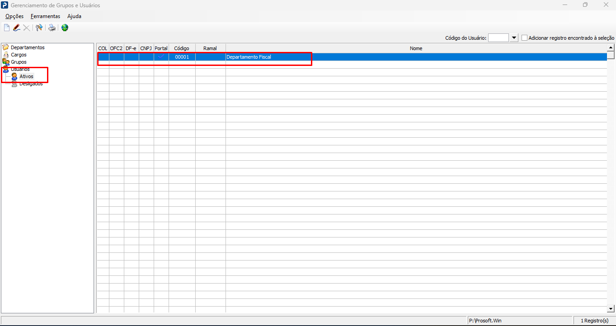The image size is (616, 326).
Task: Click the DF-e column header
Action: [x=131, y=48]
